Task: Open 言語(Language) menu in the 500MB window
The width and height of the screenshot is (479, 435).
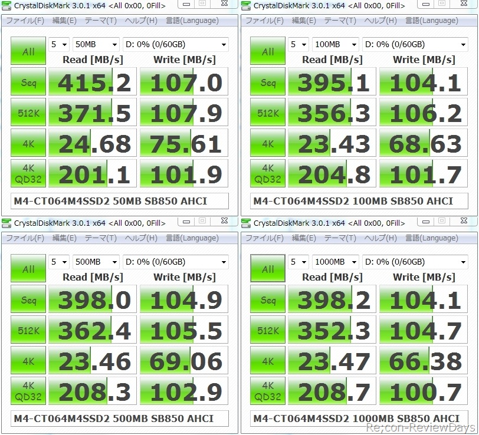Action: tap(192, 238)
